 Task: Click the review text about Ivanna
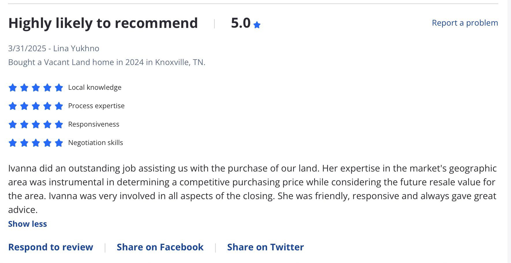click(253, 189)
